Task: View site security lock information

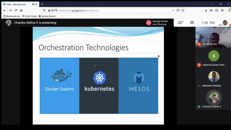Action: pyautogui.click(x=49, y=10)
